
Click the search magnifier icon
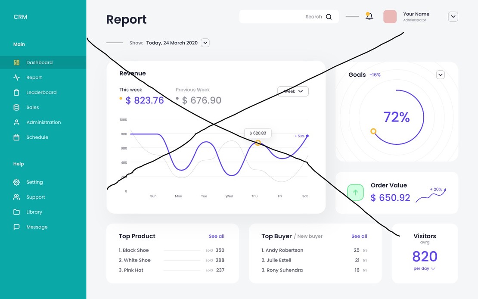coord(329,17)
